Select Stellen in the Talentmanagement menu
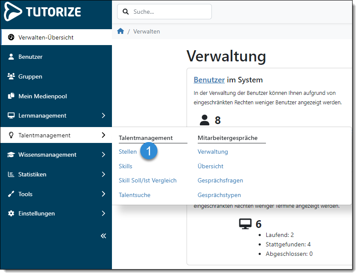The height and width of the screenshot is (276, 359). click(127, 152)
